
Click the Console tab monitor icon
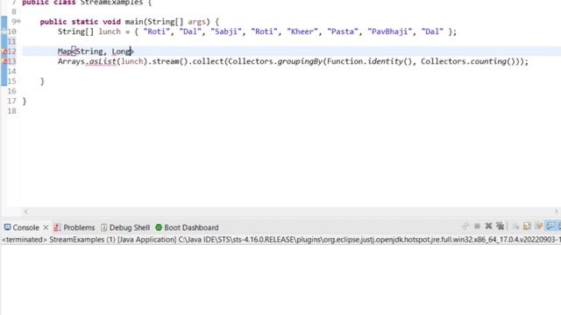7,227
